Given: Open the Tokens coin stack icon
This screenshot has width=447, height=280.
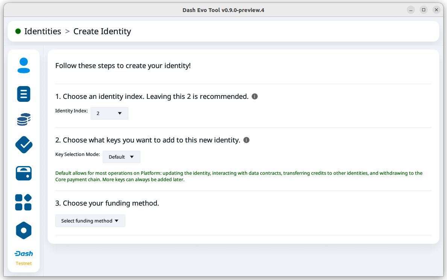Looking at the screenshot, I should tap(24, 120).
